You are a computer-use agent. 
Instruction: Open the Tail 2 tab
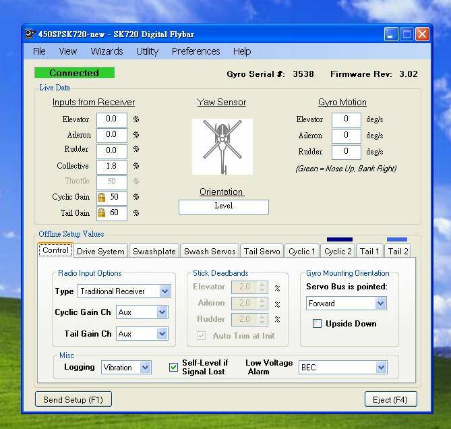point(398,252)
